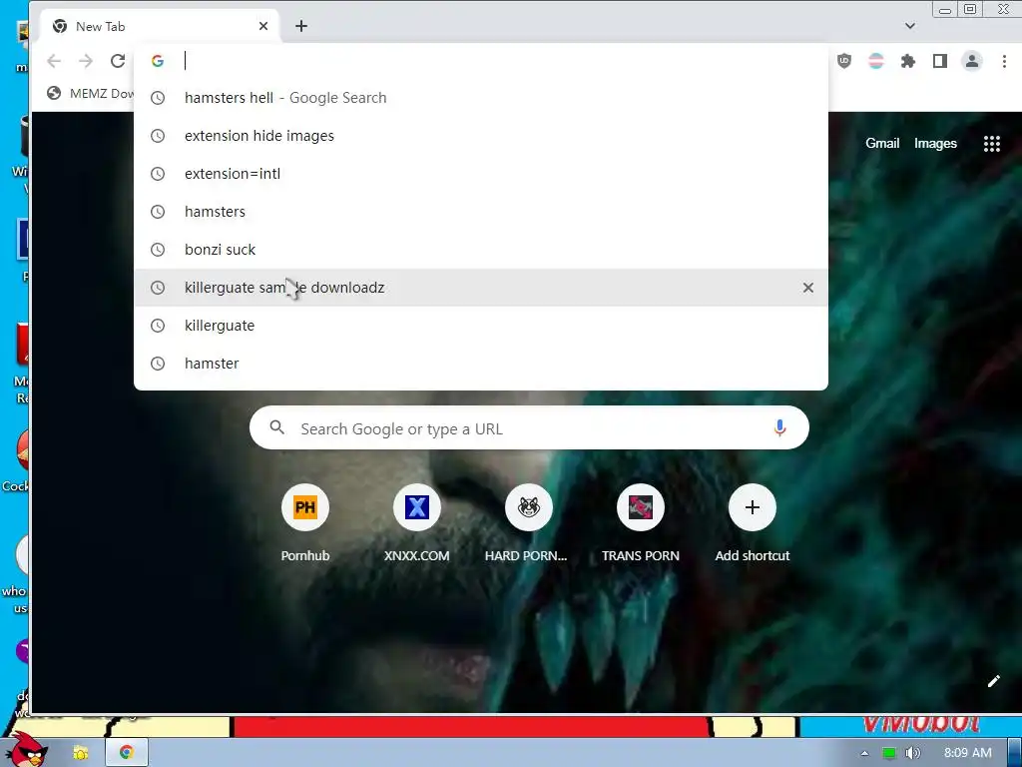Open the uBlock Origin shield extension
1022x767 pixels.
[x=844, y=61]
